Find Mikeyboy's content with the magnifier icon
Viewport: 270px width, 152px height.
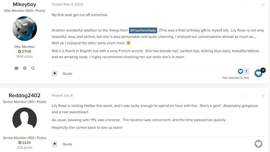[33, 68]
